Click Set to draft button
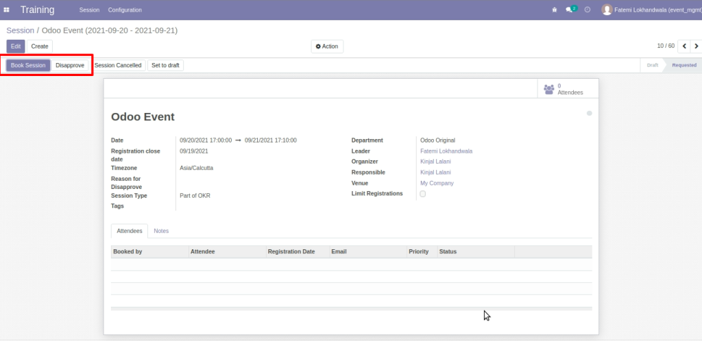This screenshot has width=702, height=341. [165, 65]
